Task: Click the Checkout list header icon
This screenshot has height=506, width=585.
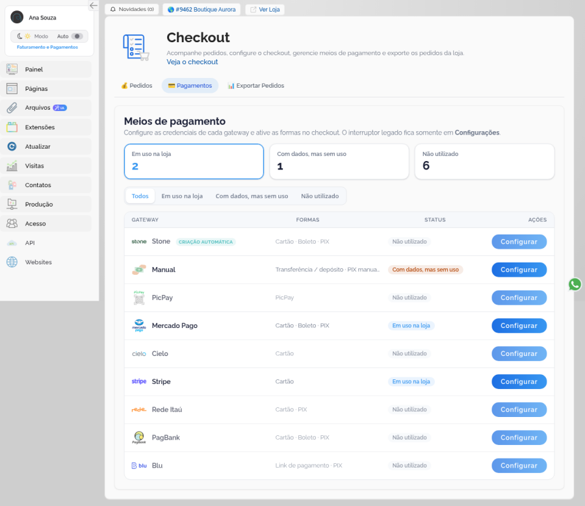Action: (136, 47)
